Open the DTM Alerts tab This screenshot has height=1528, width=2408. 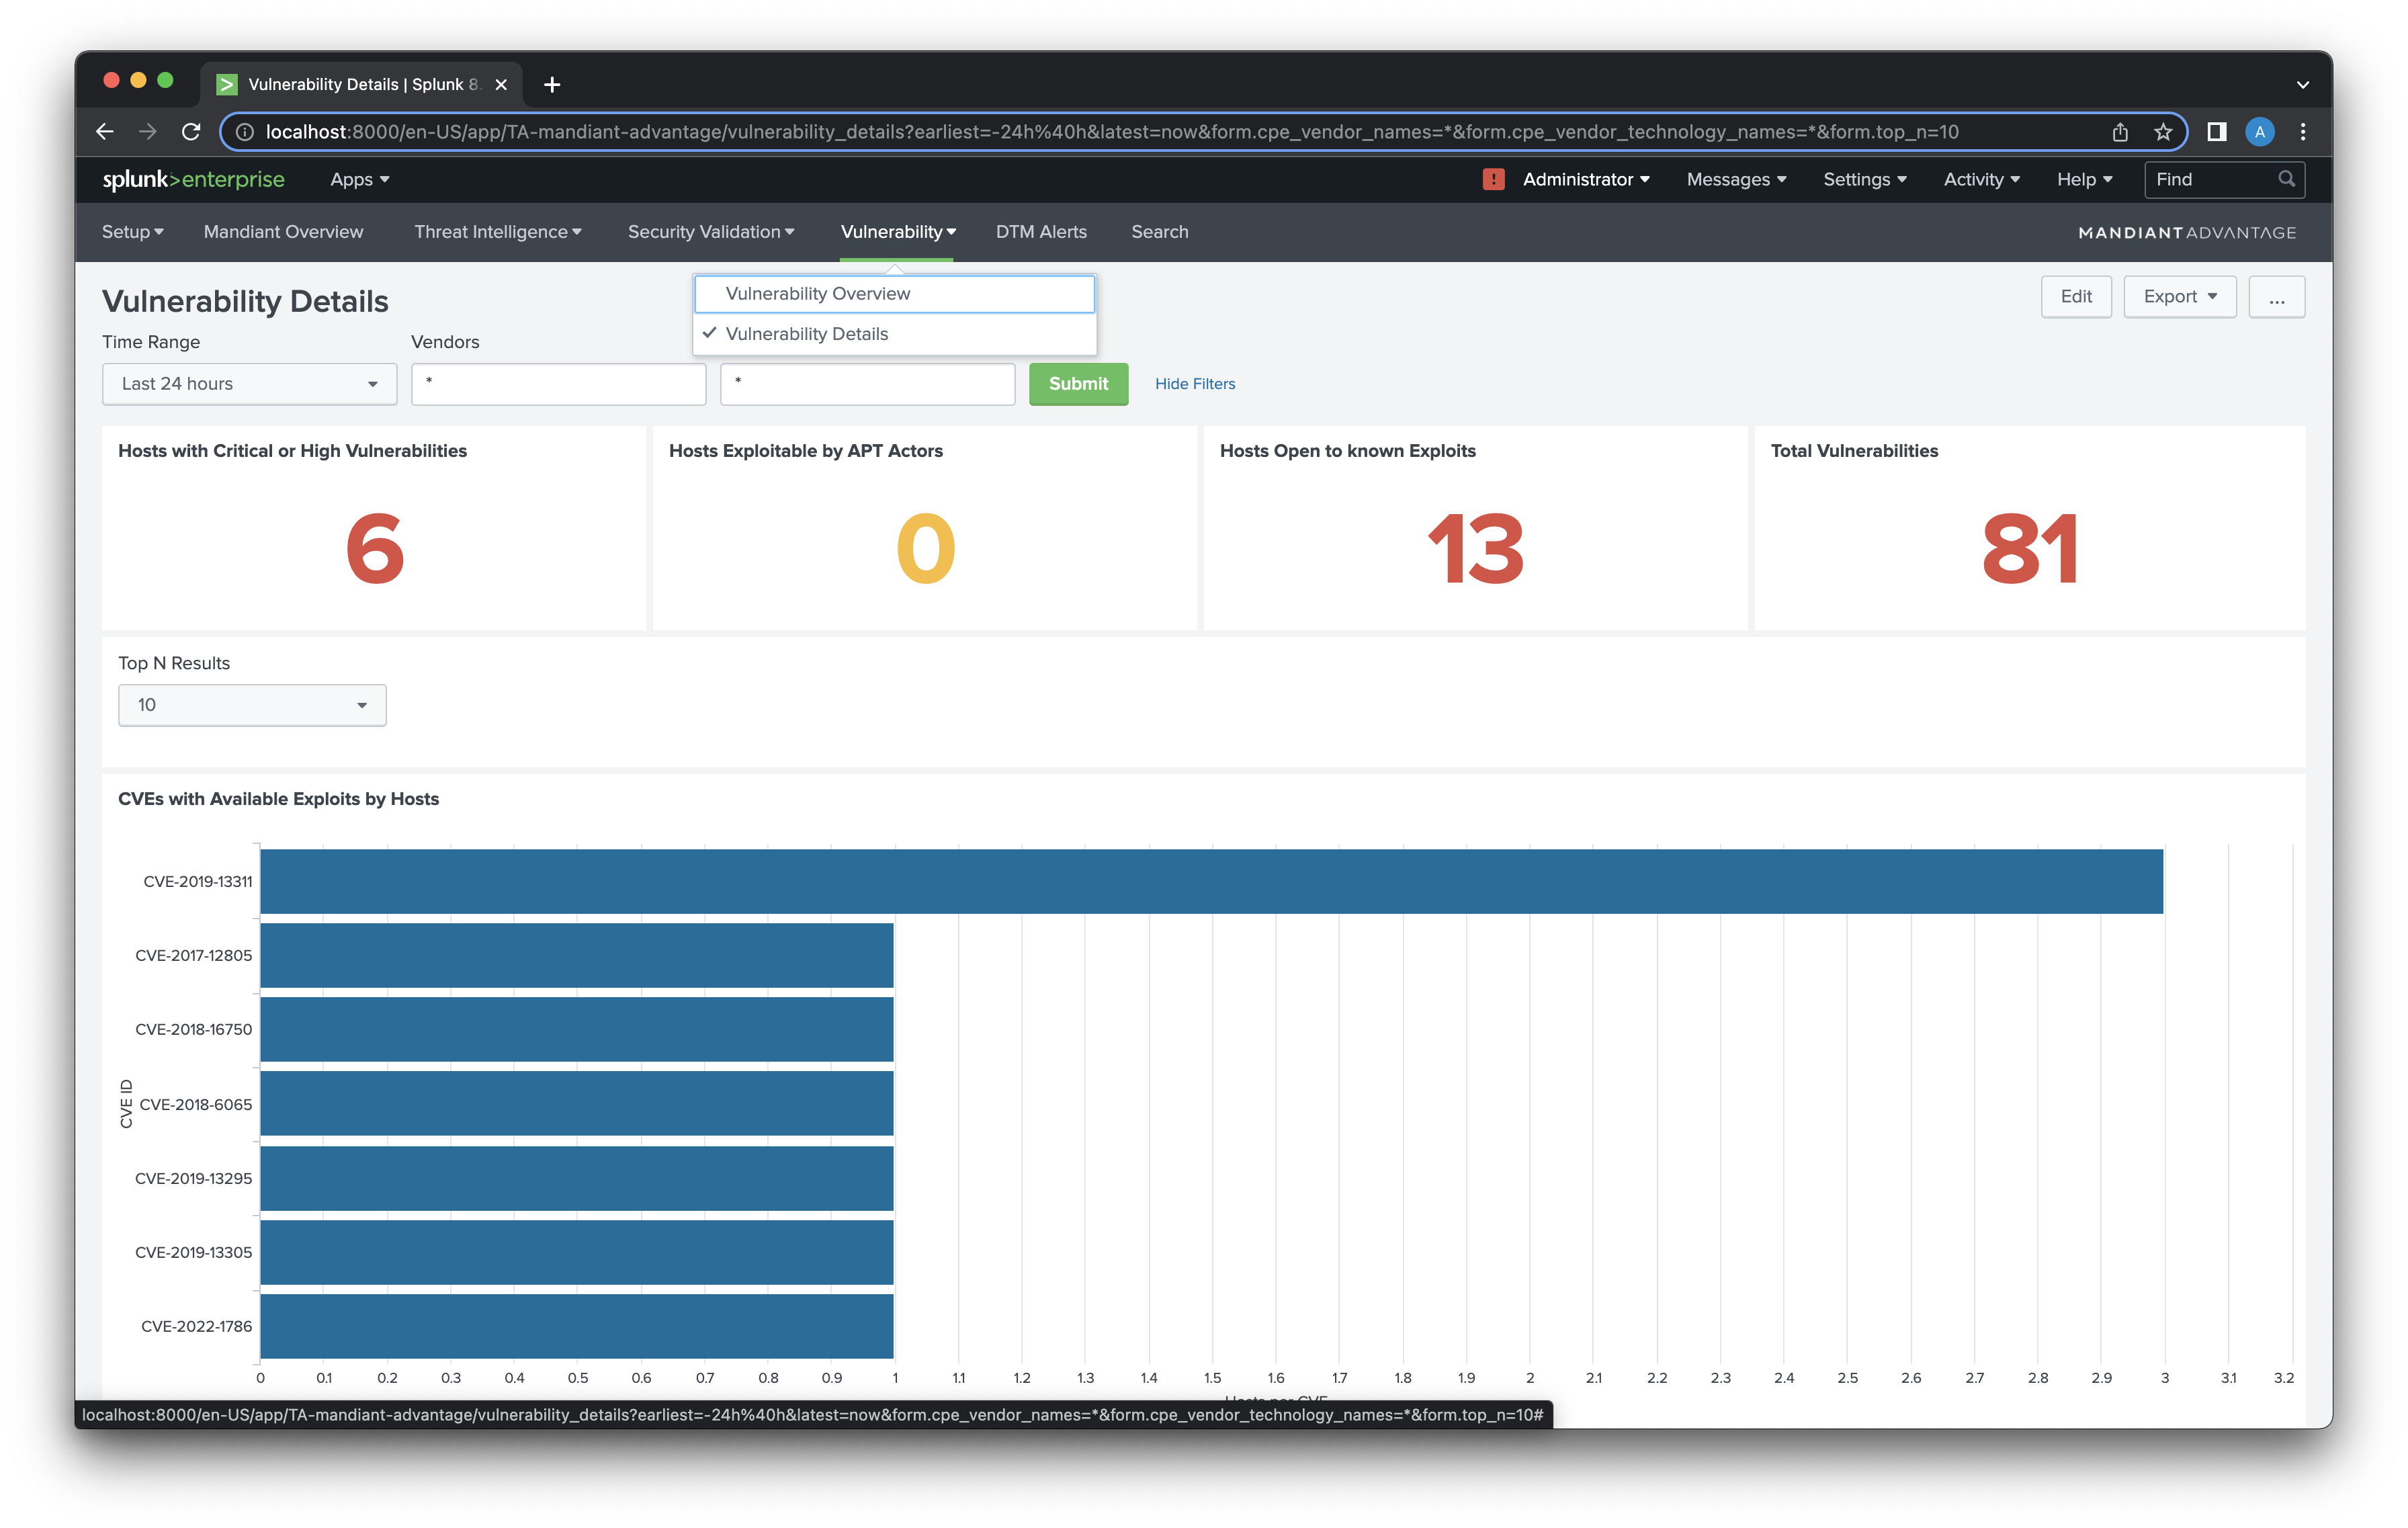1041,232
